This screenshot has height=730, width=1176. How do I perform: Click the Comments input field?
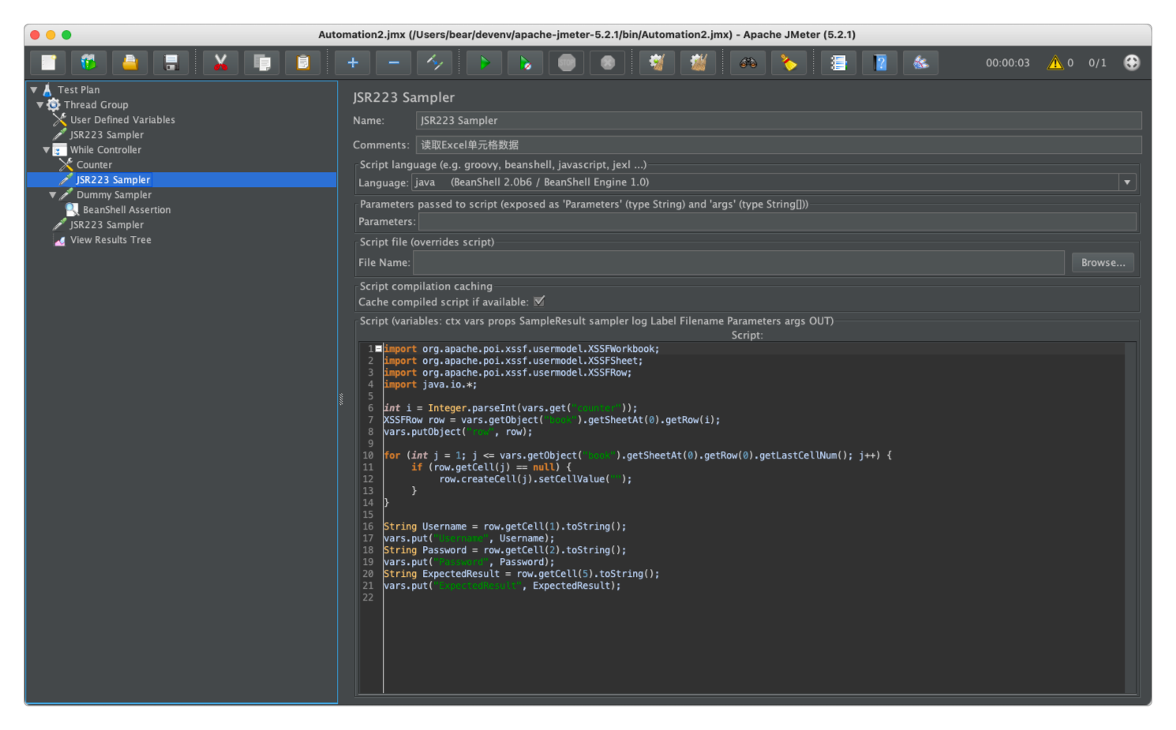click(x=778, y=145)
